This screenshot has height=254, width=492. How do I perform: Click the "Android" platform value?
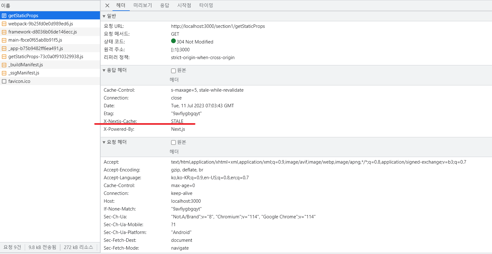(x=181, y=232)
